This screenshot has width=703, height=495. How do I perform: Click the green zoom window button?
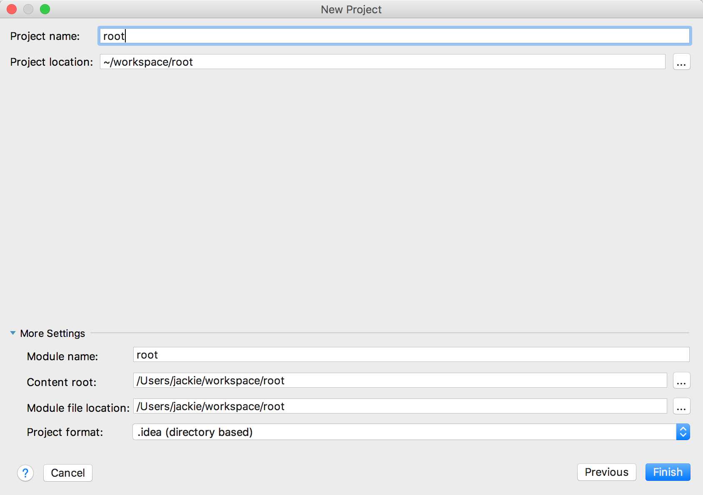pos(45,9)
